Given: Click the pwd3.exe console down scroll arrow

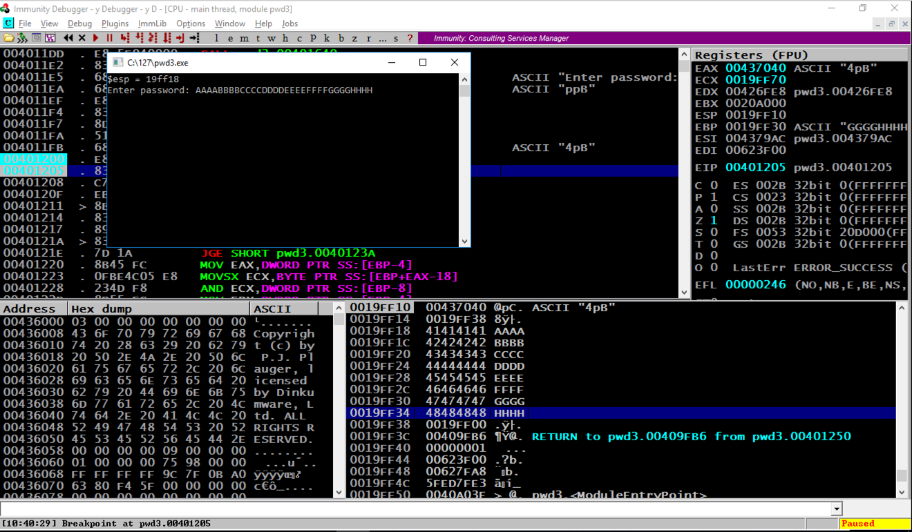Looking at the screenshot, I should [465, 242].
